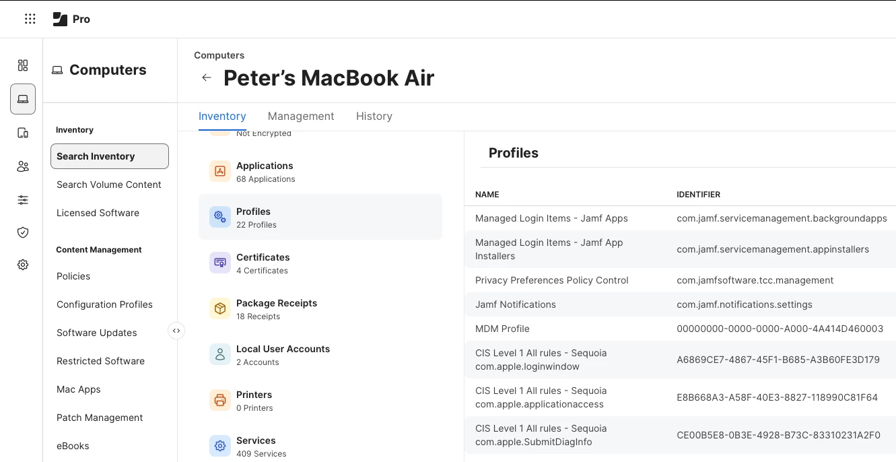Click the Jamf Pro logo
Viewport: 896px width, 462px height.
click(71, 19)
